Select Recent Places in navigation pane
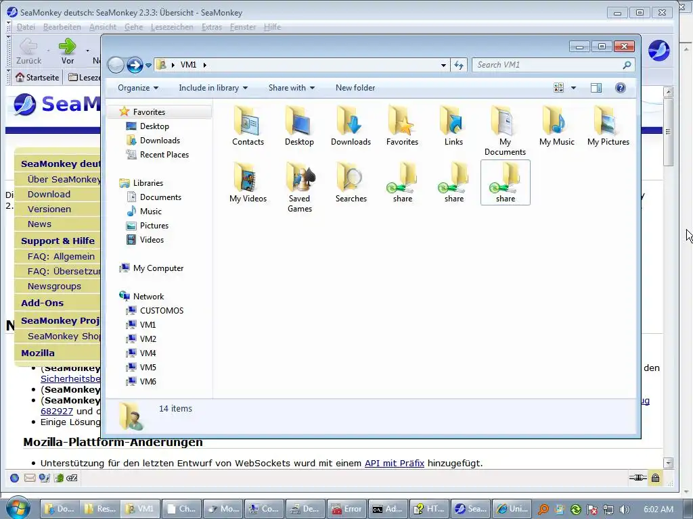Image resolution: width=693 pixels, height=519 pixels. 164,155
